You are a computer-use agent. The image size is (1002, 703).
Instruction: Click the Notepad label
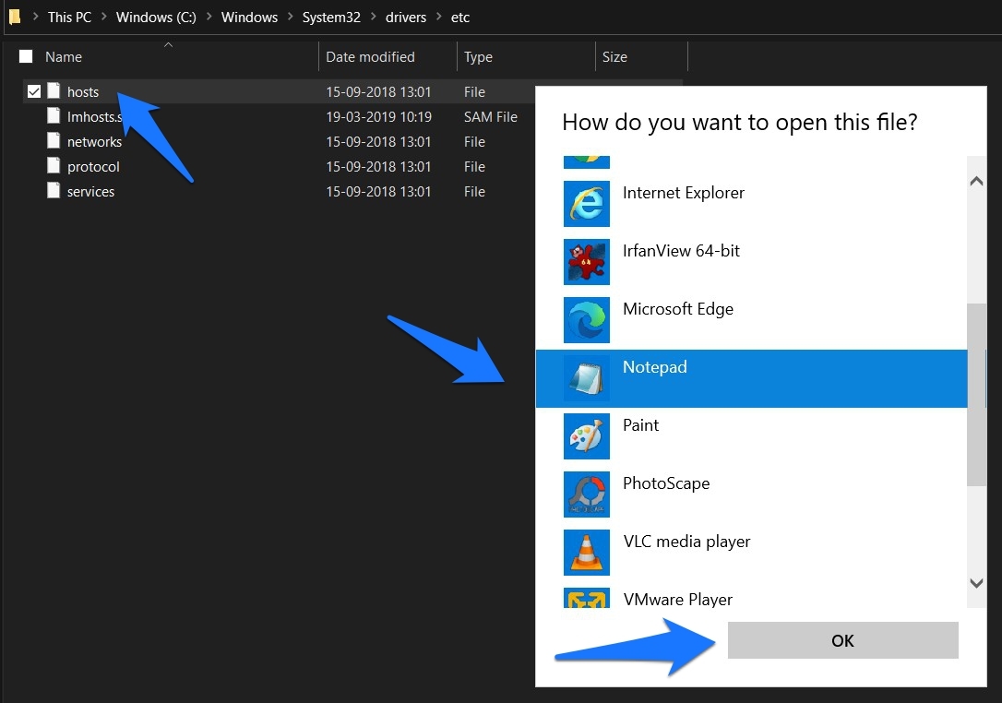(655, 367)
